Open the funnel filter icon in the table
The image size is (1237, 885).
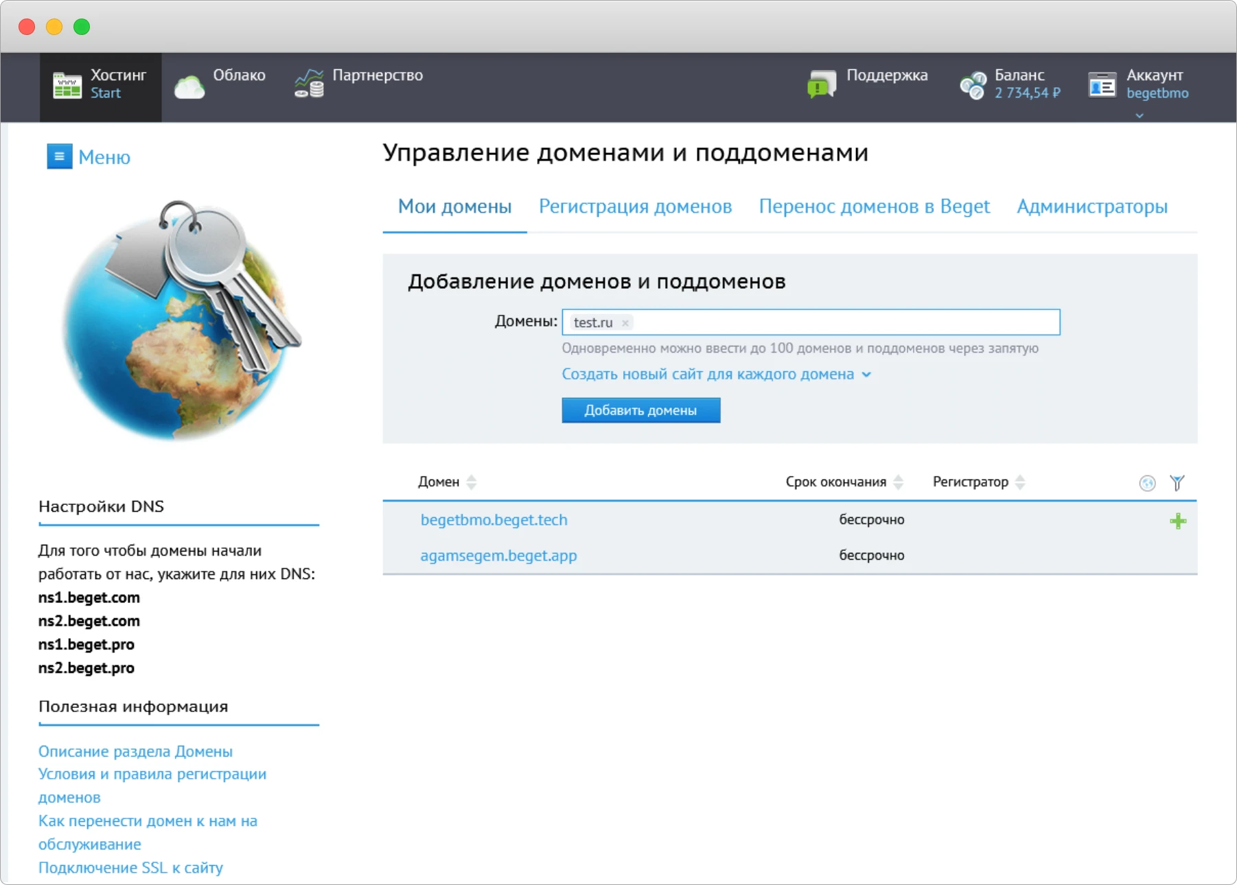point(1178,482)
